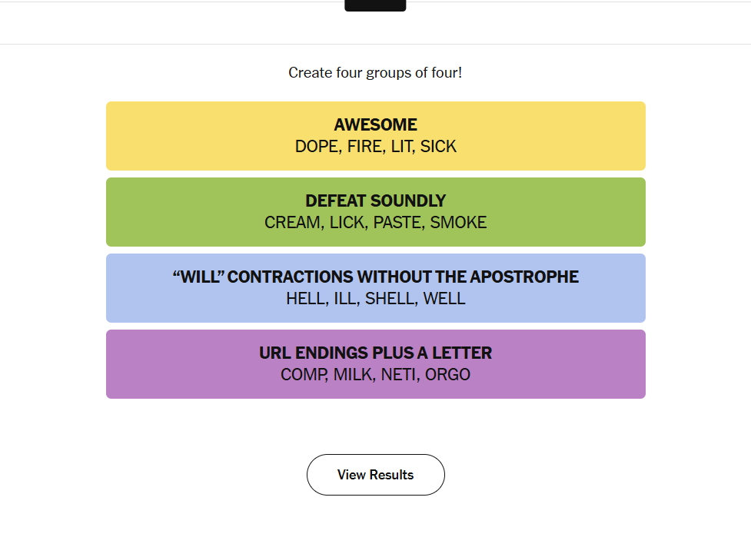Click the AWESOME category title

375,124
